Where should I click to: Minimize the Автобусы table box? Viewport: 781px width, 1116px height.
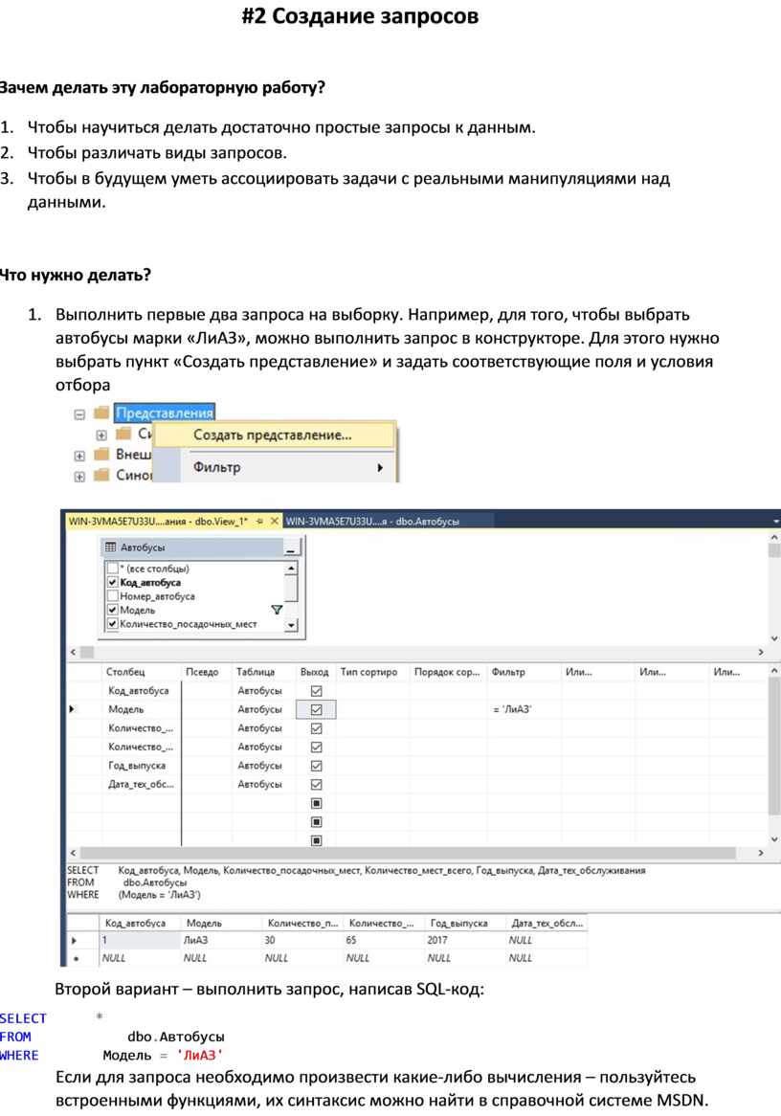tap(290, 548)
